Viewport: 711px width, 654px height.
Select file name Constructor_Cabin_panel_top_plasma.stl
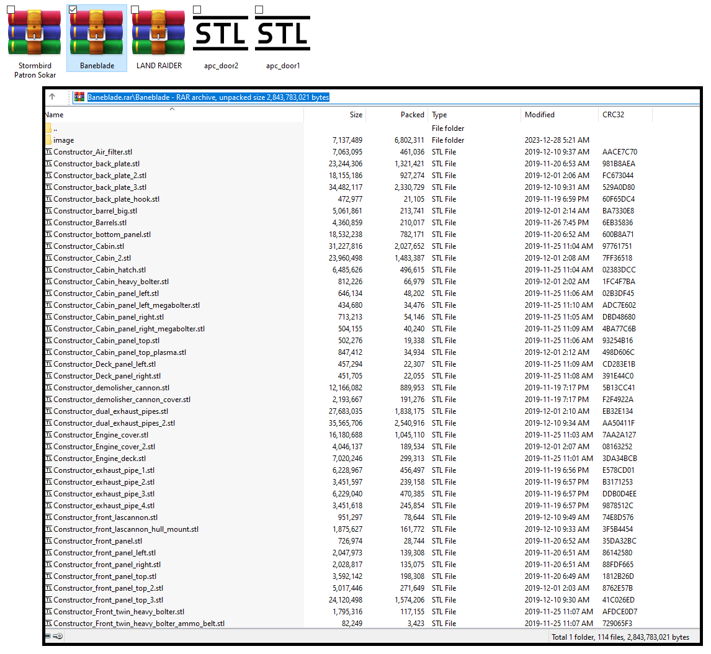click(120, 352)
